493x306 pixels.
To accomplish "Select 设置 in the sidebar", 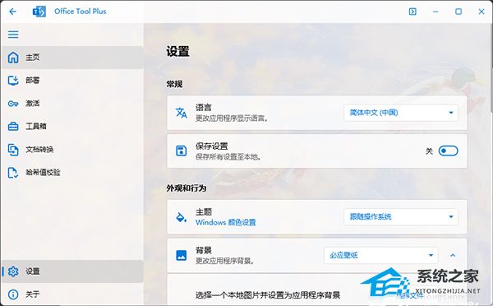I will click(72, 271).
